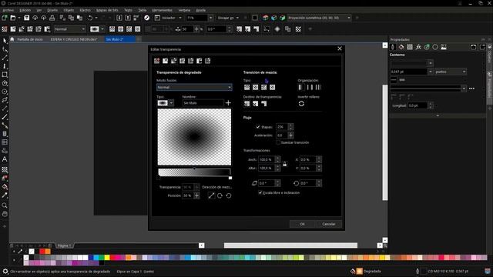Screen dimensions: 493x277
Task: Click the Save icon in the standard toolbar
Action: point(27,18)
